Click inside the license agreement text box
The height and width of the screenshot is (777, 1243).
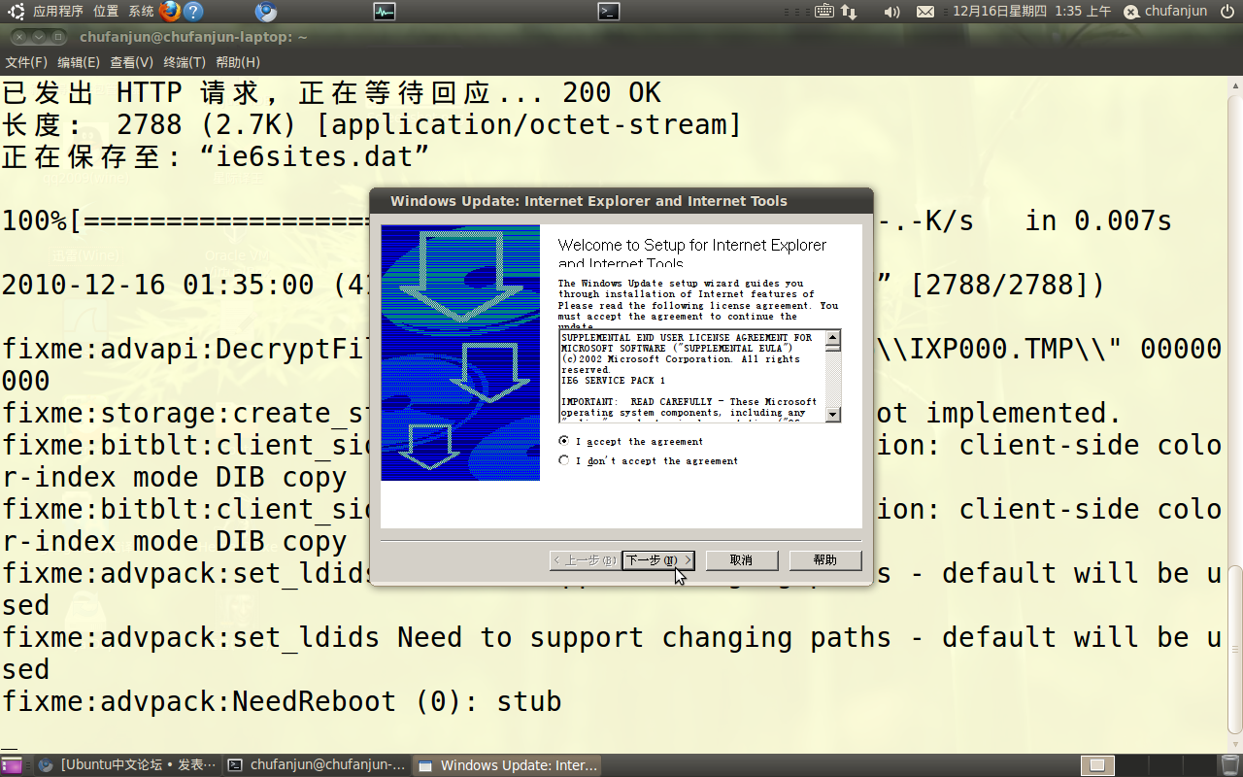(x=691, y=376)
